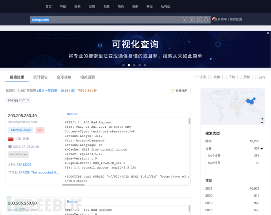This screenshot has width=271, height=215.
Task: Filter by ipv6设备 42
Action: 234,163
